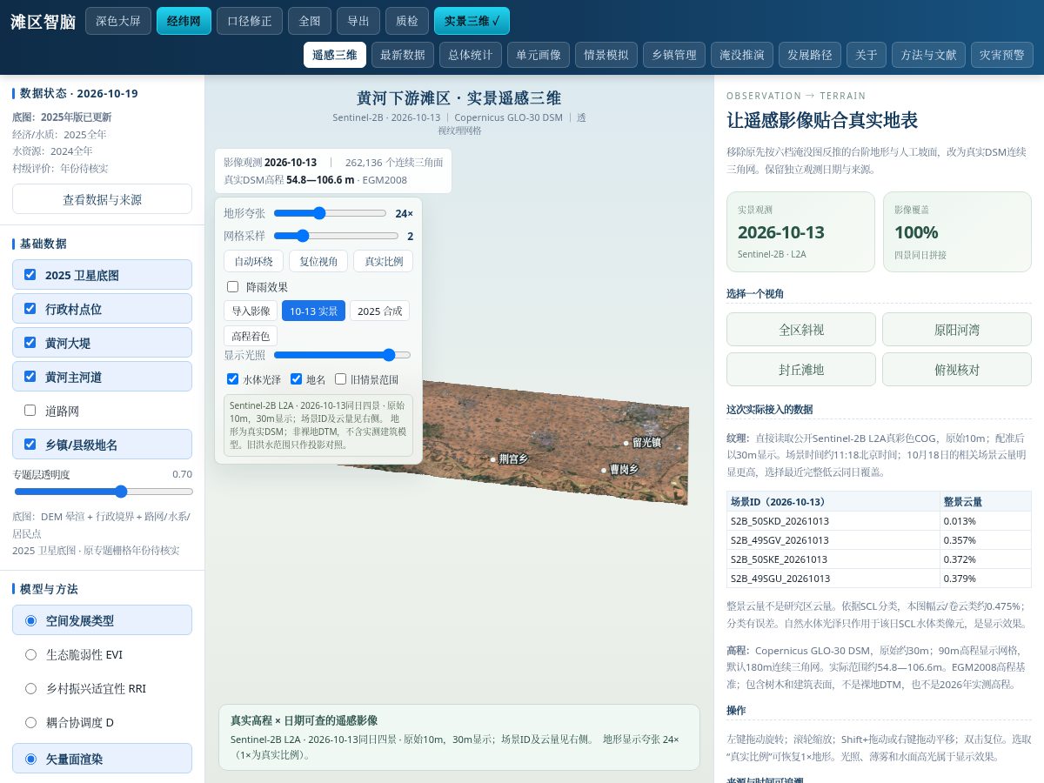1044x783 pixels.
Task: Choose the 封丘滩地 viewpoint
Action: 801,369
